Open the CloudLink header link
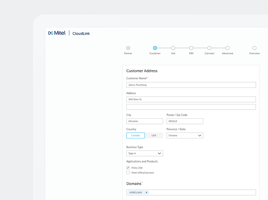This screenshot has width=268, height=200. [81, 33]
